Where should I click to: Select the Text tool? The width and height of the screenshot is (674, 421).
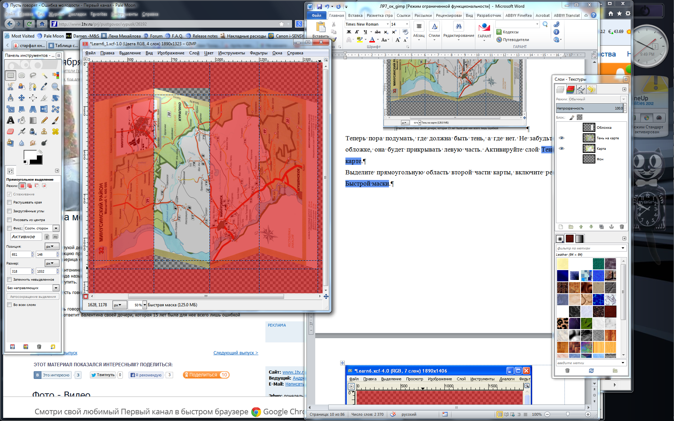click(x=11, y=120)
